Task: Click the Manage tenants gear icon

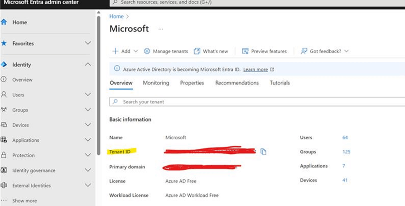Action: (147, 51)
